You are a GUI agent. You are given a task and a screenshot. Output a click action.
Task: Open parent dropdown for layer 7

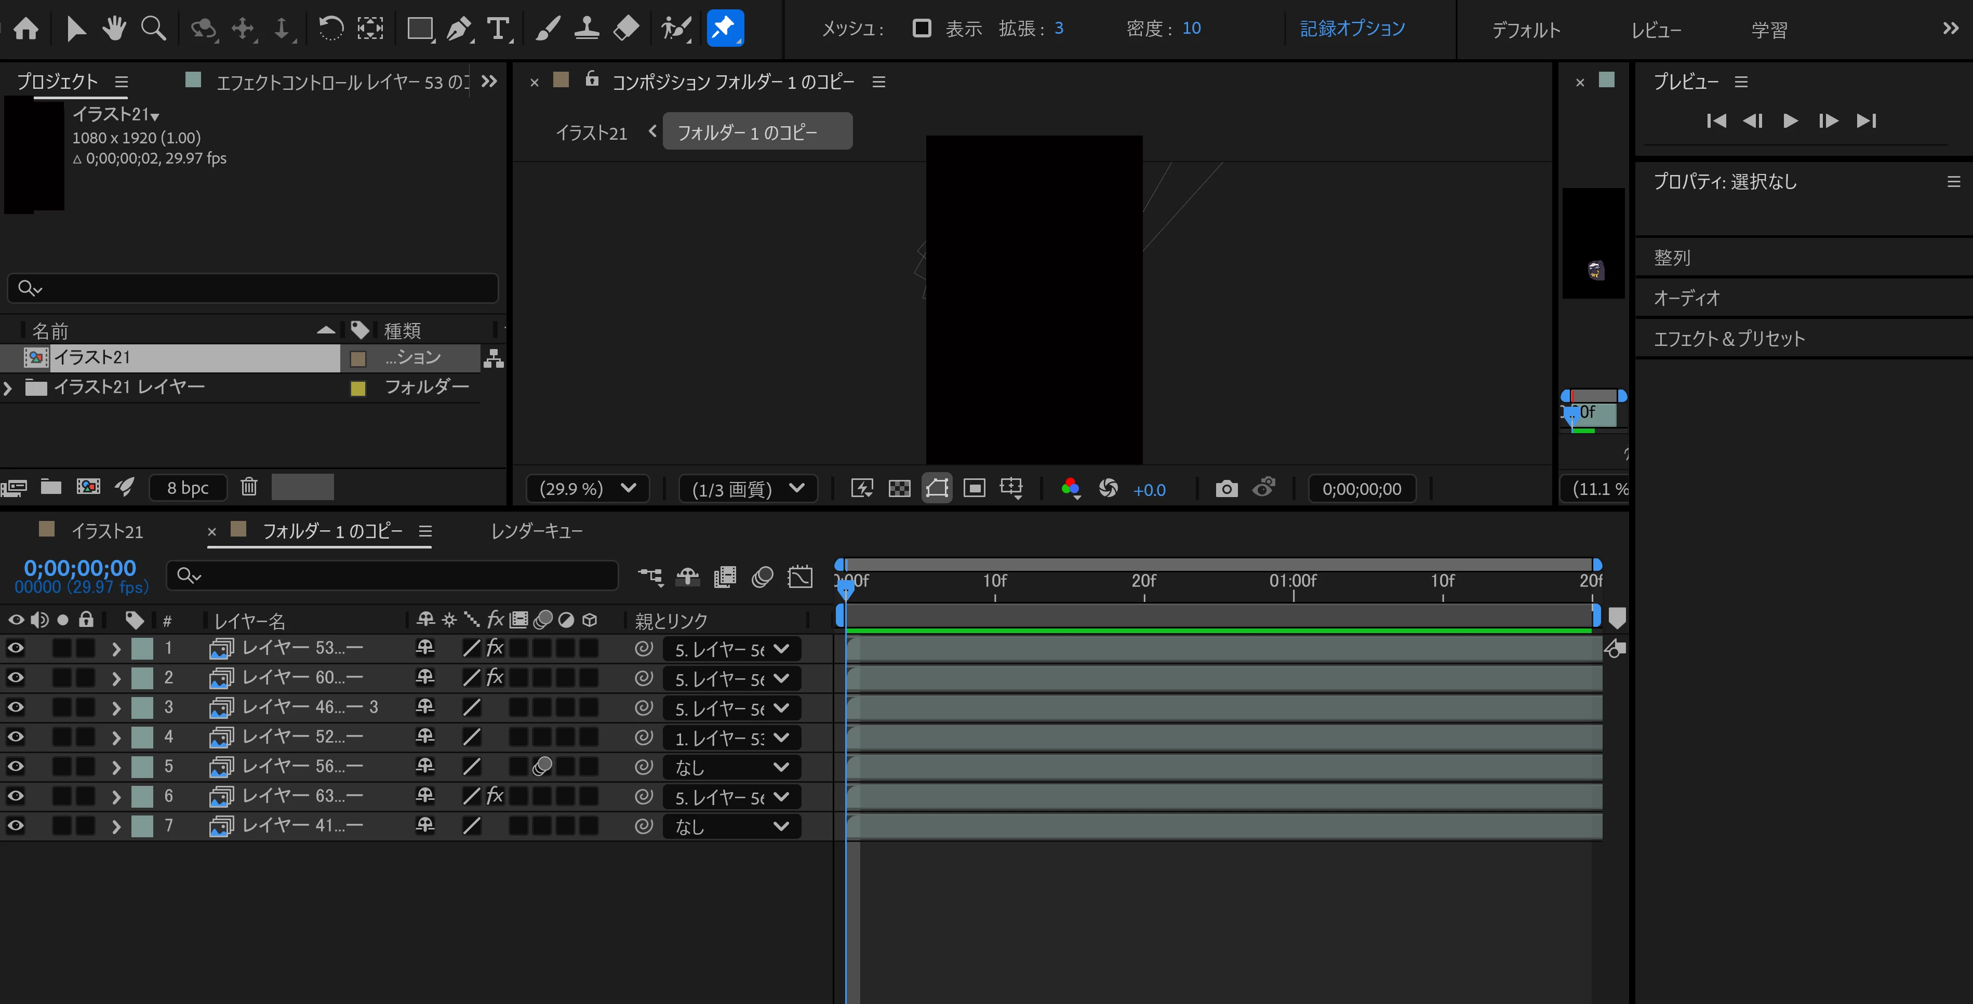point(731,826)
